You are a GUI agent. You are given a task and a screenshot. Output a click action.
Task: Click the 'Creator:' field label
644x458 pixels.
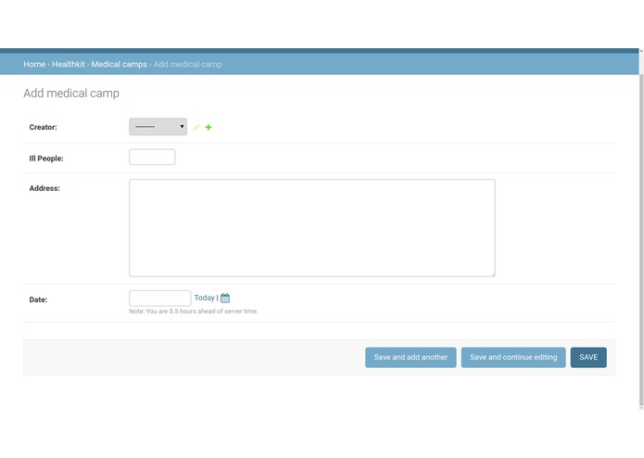point(44,127)
